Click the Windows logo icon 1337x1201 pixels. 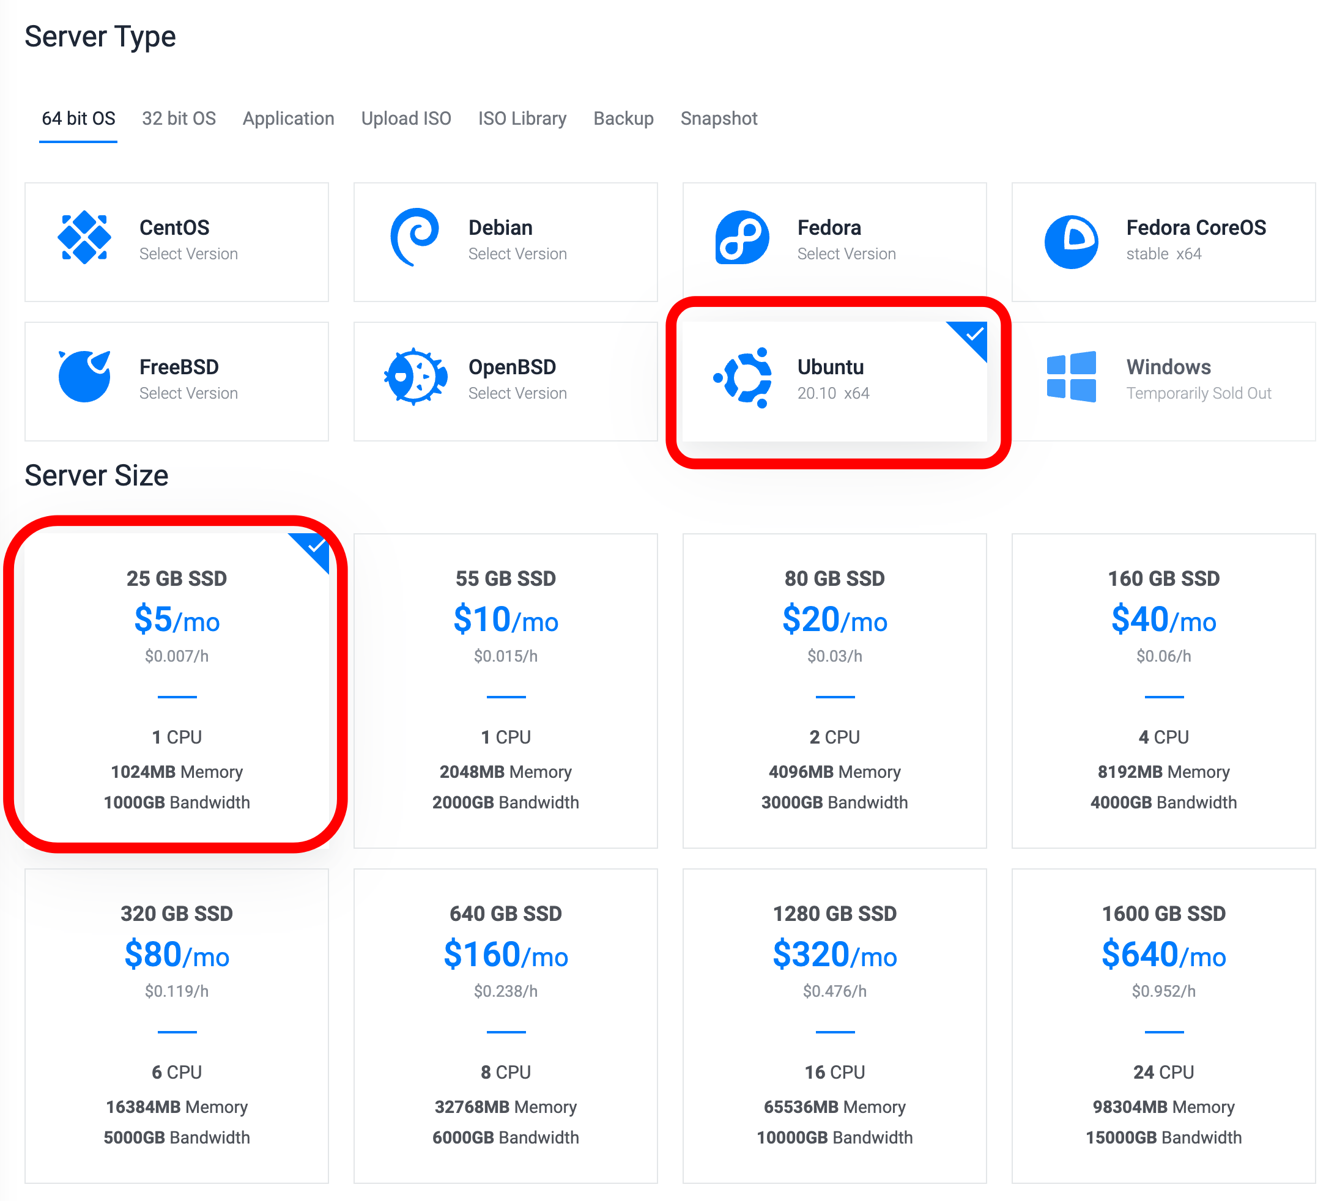point(1070,376)
